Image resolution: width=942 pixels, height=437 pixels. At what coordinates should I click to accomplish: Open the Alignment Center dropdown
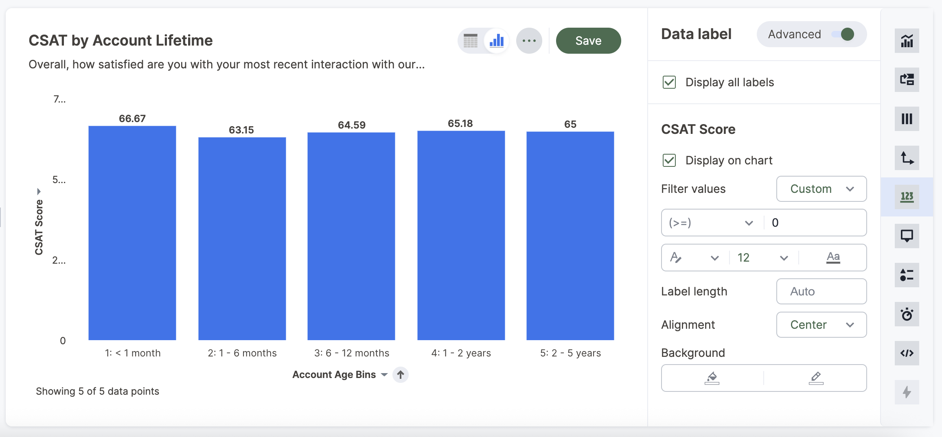[x=822, y=325]
